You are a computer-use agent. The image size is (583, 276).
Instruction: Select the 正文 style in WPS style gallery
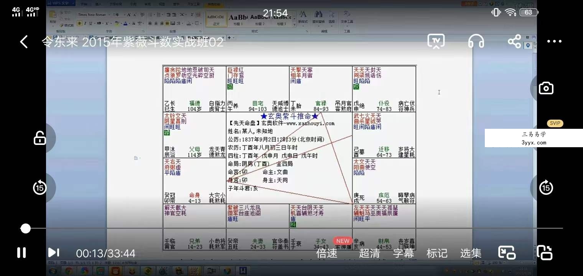point(216,19)
